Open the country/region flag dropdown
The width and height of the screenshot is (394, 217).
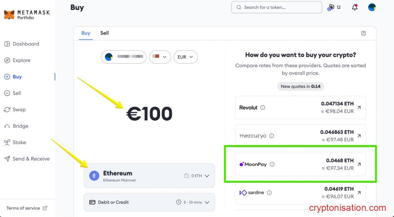point(160,57)
